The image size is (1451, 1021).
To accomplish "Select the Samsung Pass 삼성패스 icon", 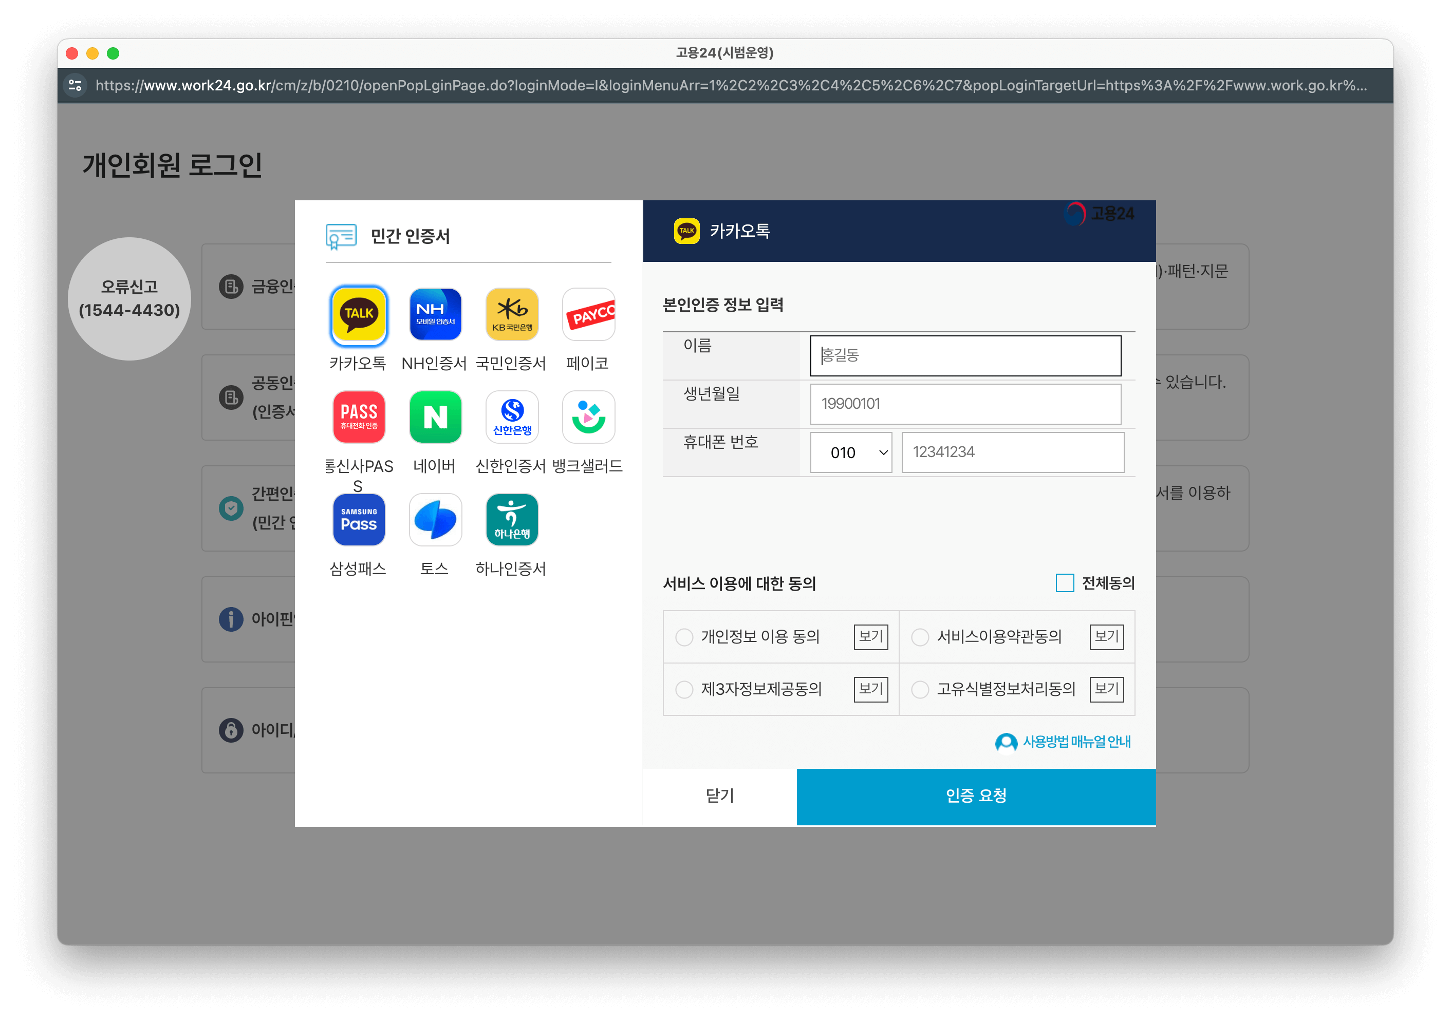I will click(358, 520).
